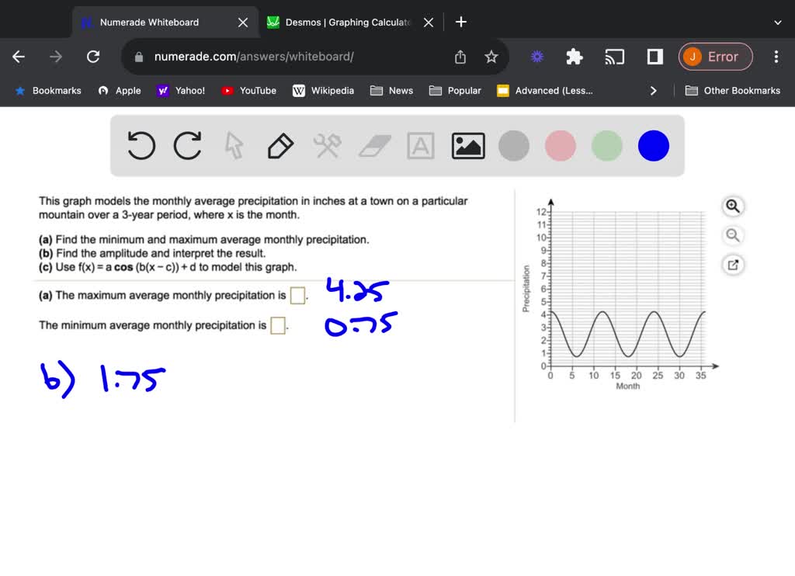Zoom out on the precipitation graph
795x576 pixels.
coord(732,235)
